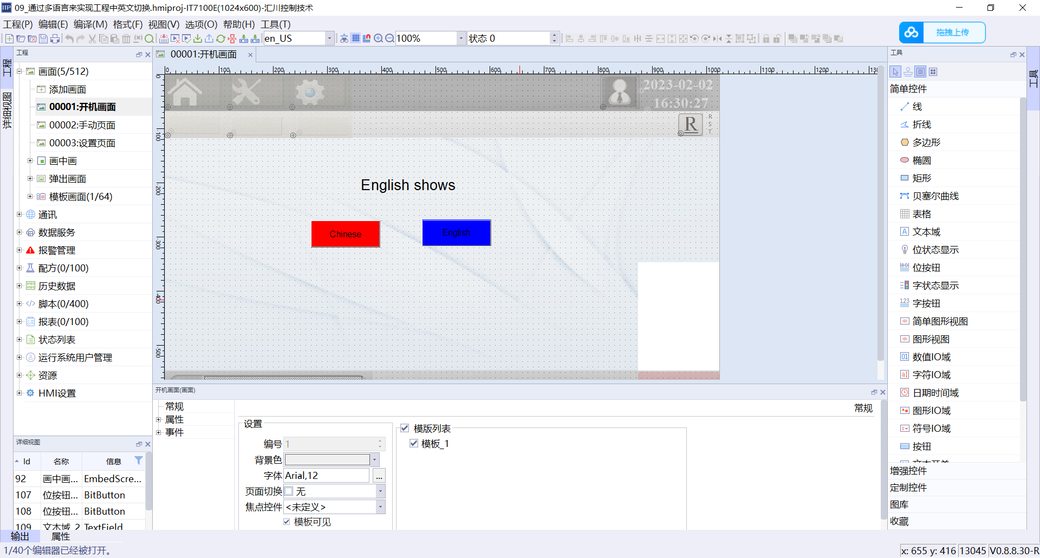Screen dimensions: 1040x558
Task: Open the 增强控件 section
Action: pos(908,471)
